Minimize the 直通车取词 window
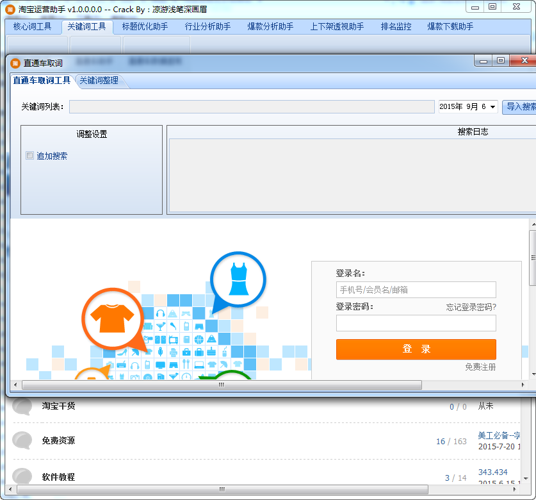 point(483,61)
